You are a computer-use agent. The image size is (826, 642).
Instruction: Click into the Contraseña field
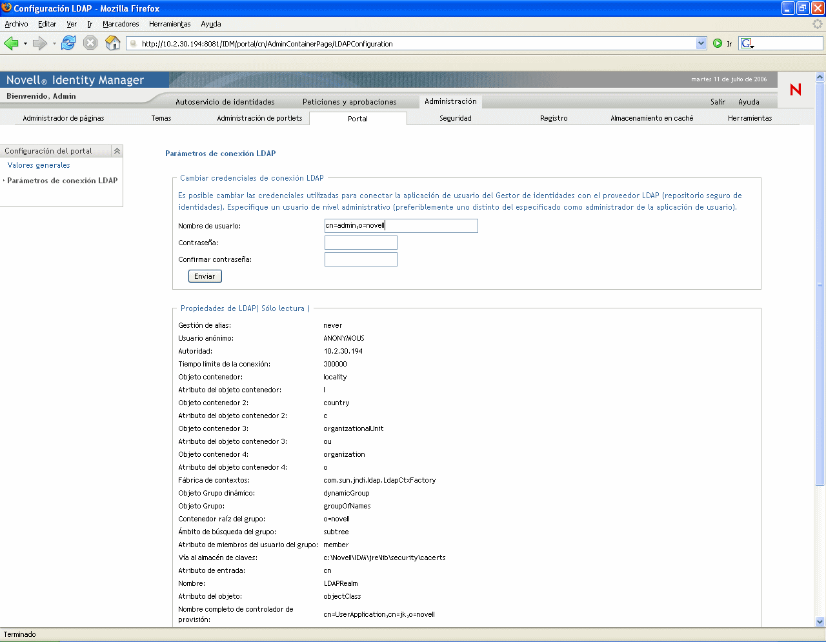(361, 243)
